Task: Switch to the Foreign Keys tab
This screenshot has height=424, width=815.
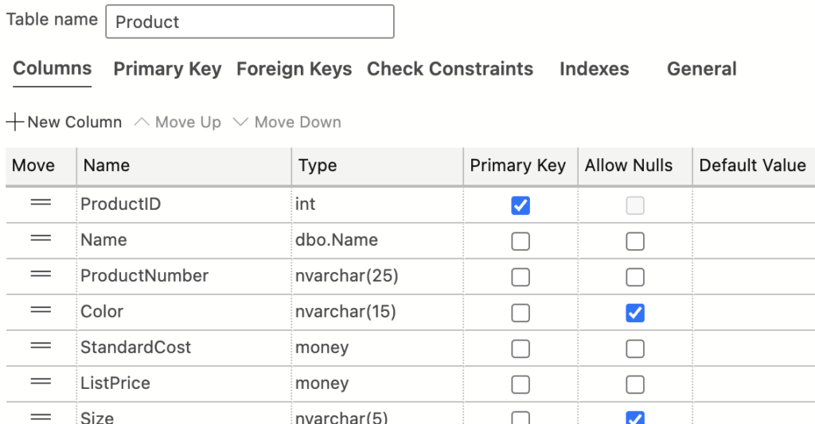Action: [x=294, y=69]
